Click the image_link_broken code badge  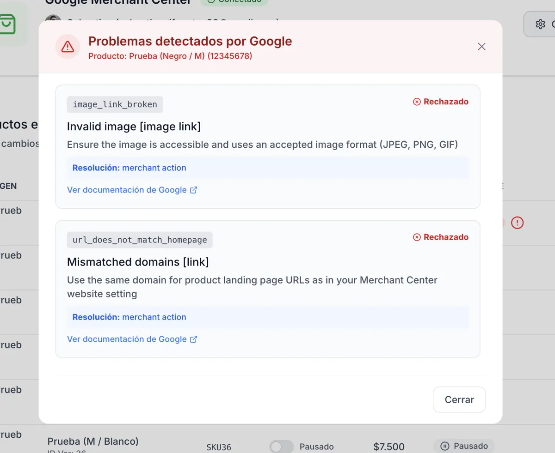[115, 104]
